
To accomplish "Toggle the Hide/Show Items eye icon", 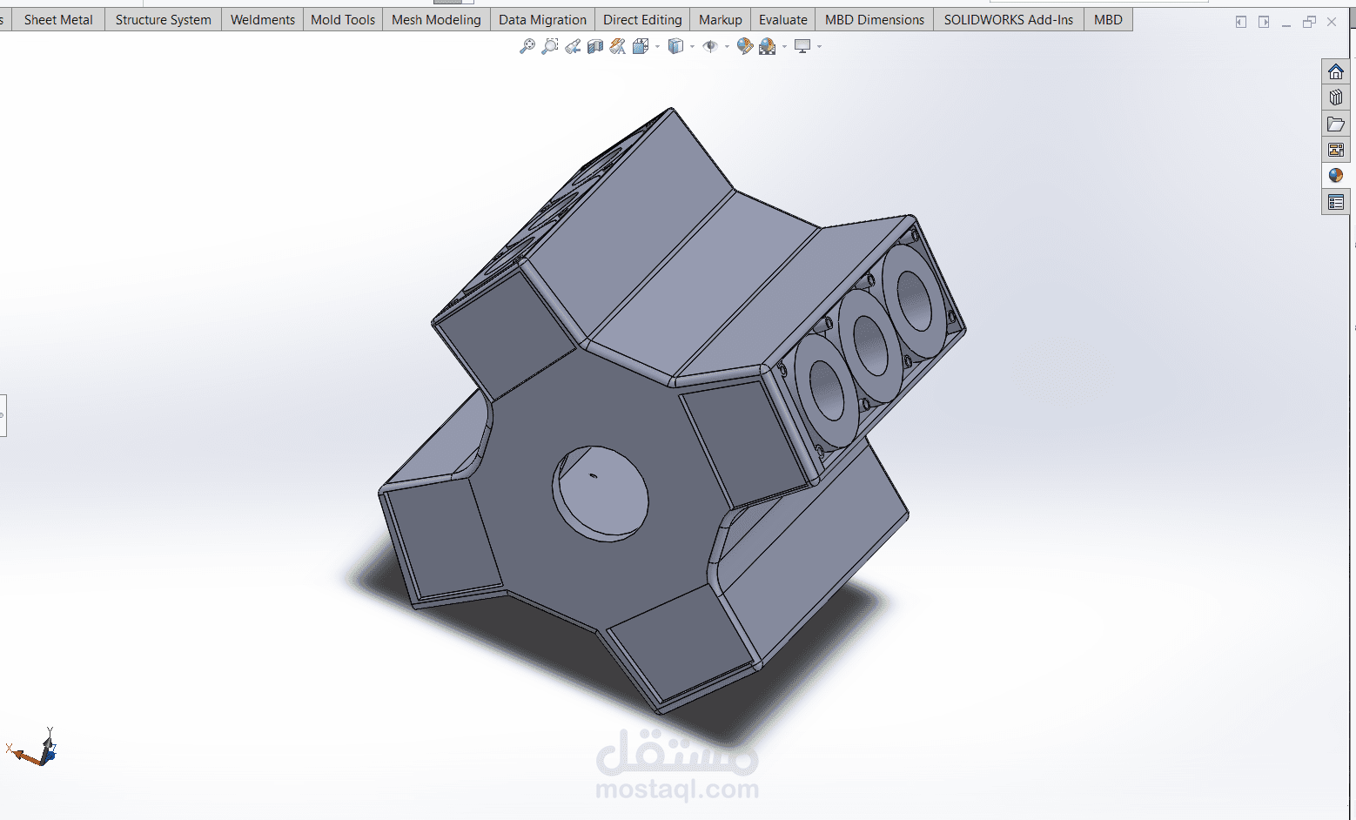I will [710, 46].
